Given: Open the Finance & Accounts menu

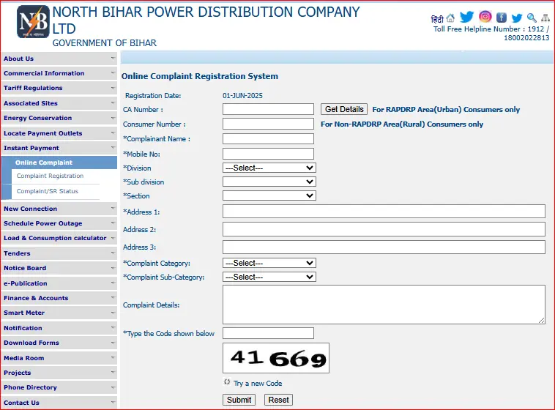Looking at the screenshot, I should coord(59,298).
